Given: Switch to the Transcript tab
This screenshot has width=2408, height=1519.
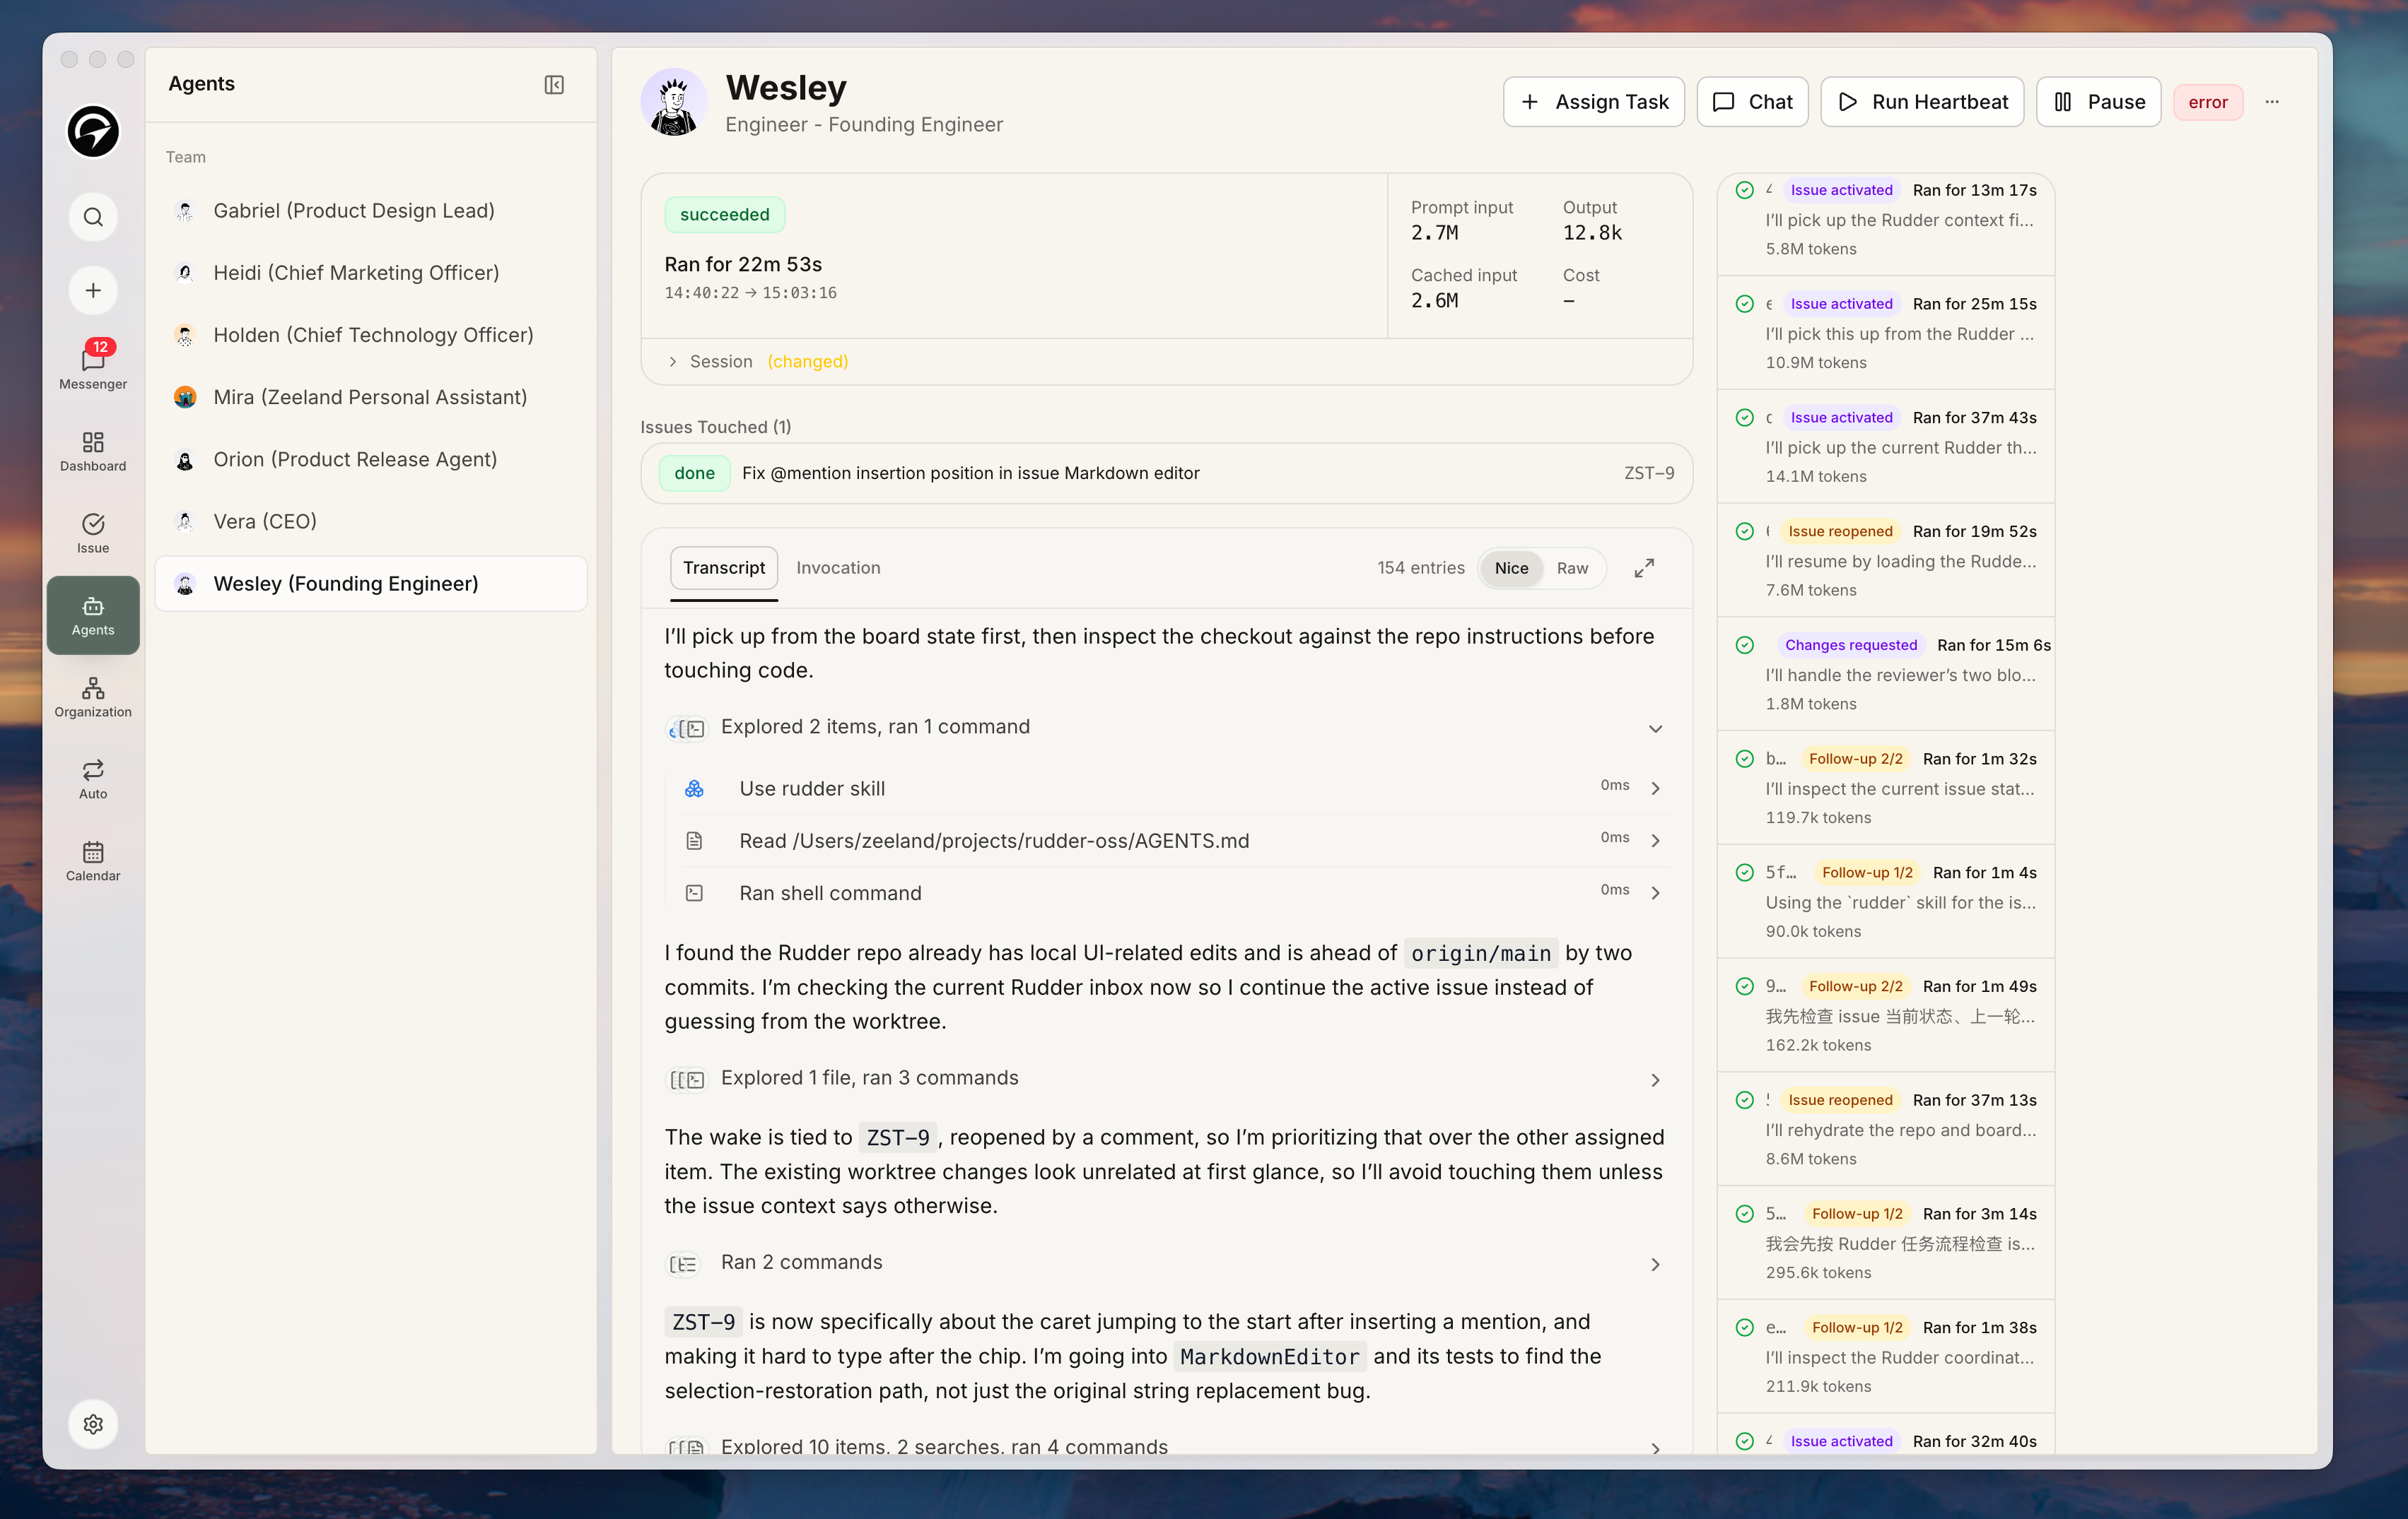Looking at the screenshot, I should click(x=724, y=567).
